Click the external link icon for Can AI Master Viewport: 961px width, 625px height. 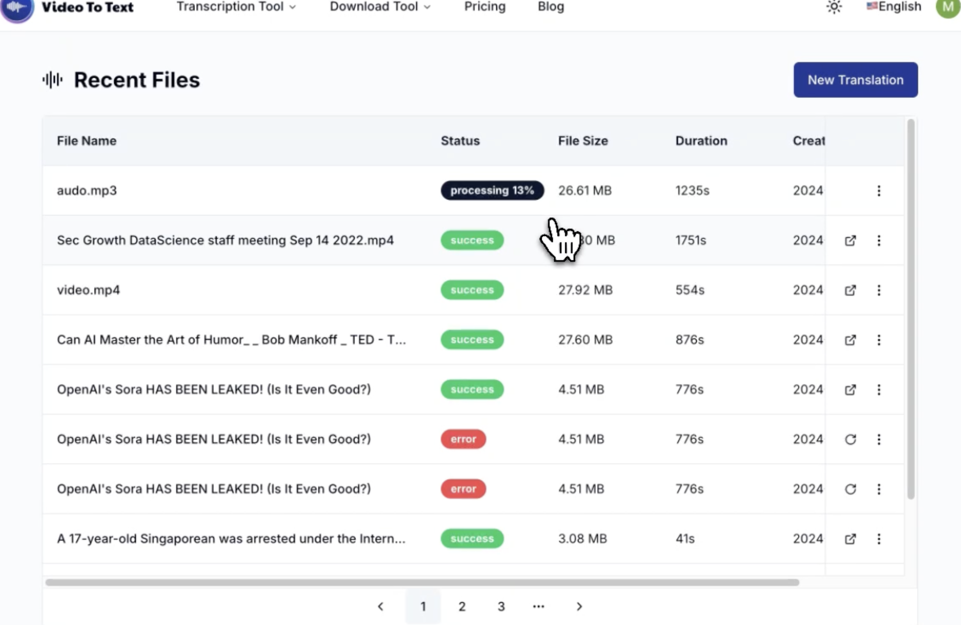coord(850,340)
